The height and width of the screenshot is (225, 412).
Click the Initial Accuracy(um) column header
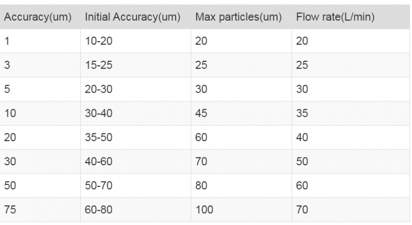(132, 18)
